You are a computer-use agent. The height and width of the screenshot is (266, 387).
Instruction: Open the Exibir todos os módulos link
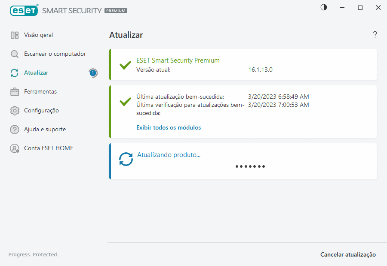[169, 127]
